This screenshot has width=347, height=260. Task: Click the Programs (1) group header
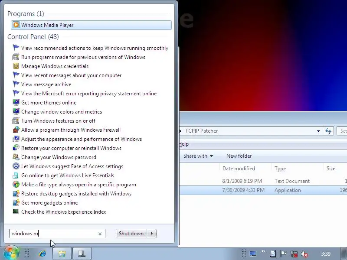(x=26, y=14)
